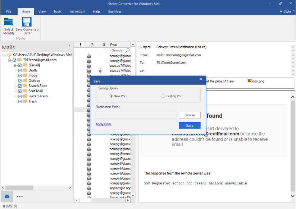
Task: Open the Activation tab
Action: pos(77,11)
